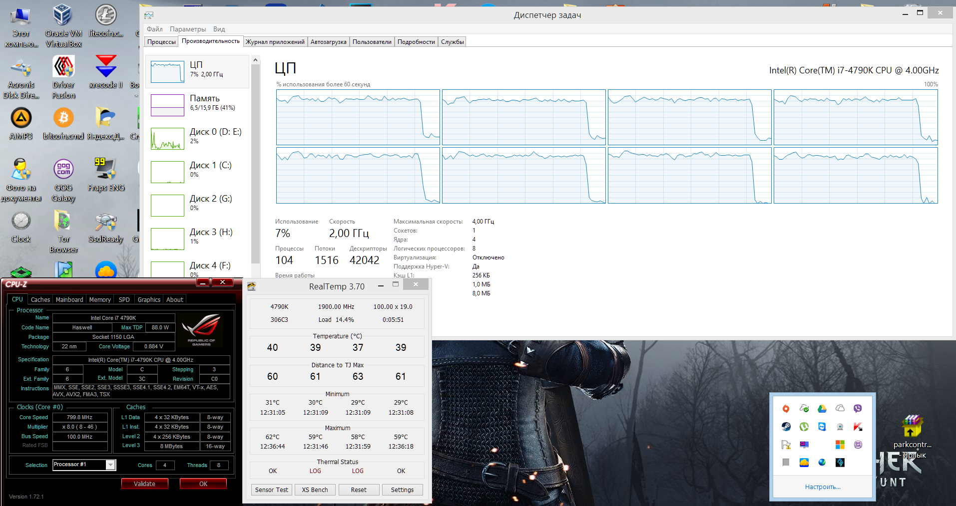This screenshot has width=956, height=506.
Task: Click the Kaspersky tray icon
Action: tap(858, 427)
